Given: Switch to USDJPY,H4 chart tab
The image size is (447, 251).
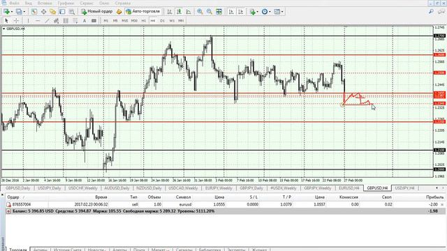Looking at the screenshot, I should tap(404, 188).
